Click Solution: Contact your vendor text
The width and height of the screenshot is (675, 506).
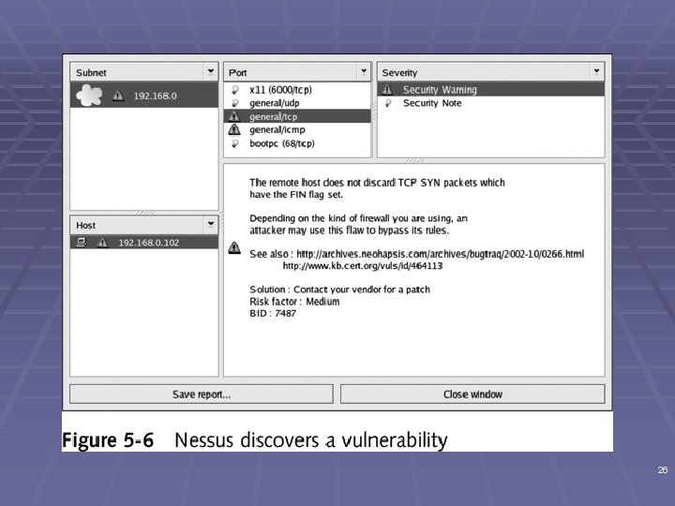339,290
